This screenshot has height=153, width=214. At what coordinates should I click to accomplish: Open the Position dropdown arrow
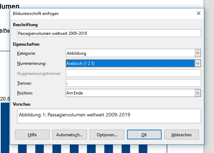click(198, 93)
